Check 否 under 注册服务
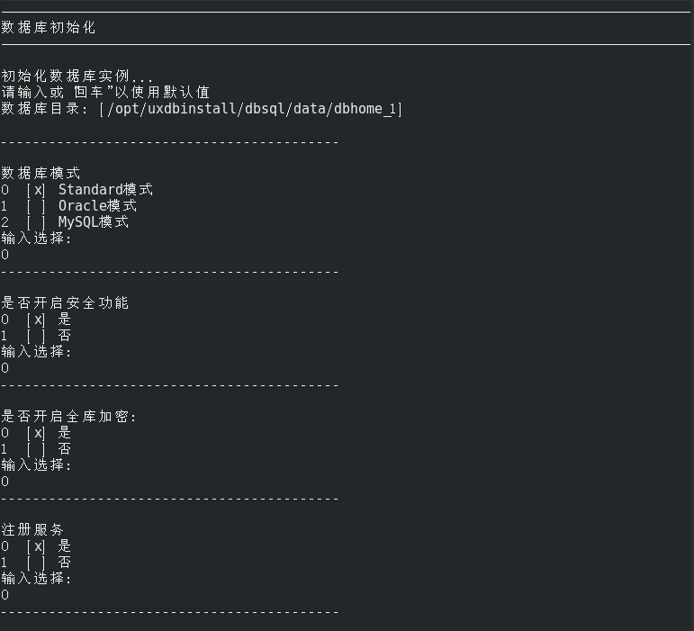The height and width of the screenshot is (631, 694). pyautogui.click(x=36, y=563)
